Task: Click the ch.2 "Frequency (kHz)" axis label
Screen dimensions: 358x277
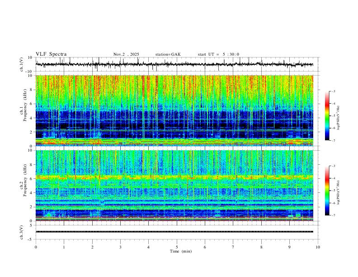Action: [x=25, y=180]
